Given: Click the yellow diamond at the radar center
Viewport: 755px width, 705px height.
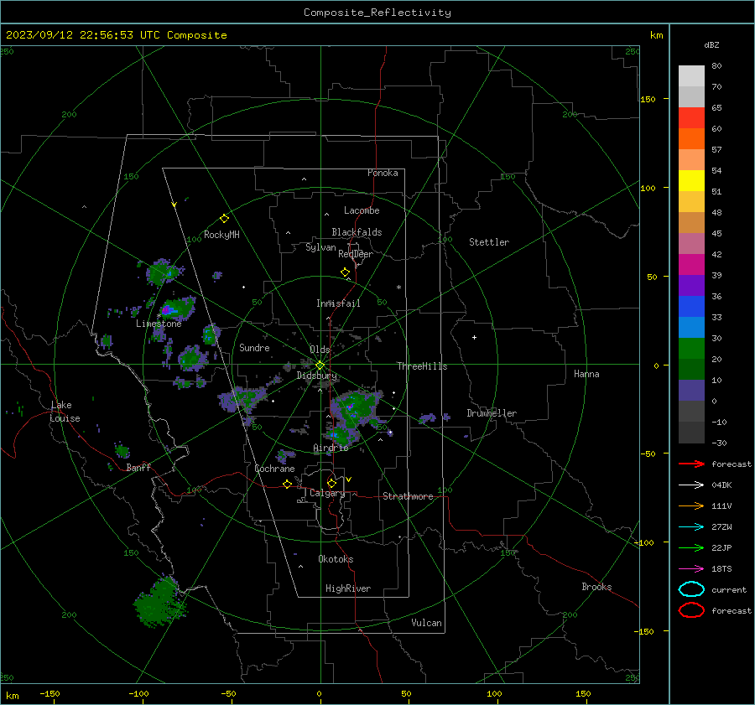Looking at the screenshot, I should coord(320,365).
